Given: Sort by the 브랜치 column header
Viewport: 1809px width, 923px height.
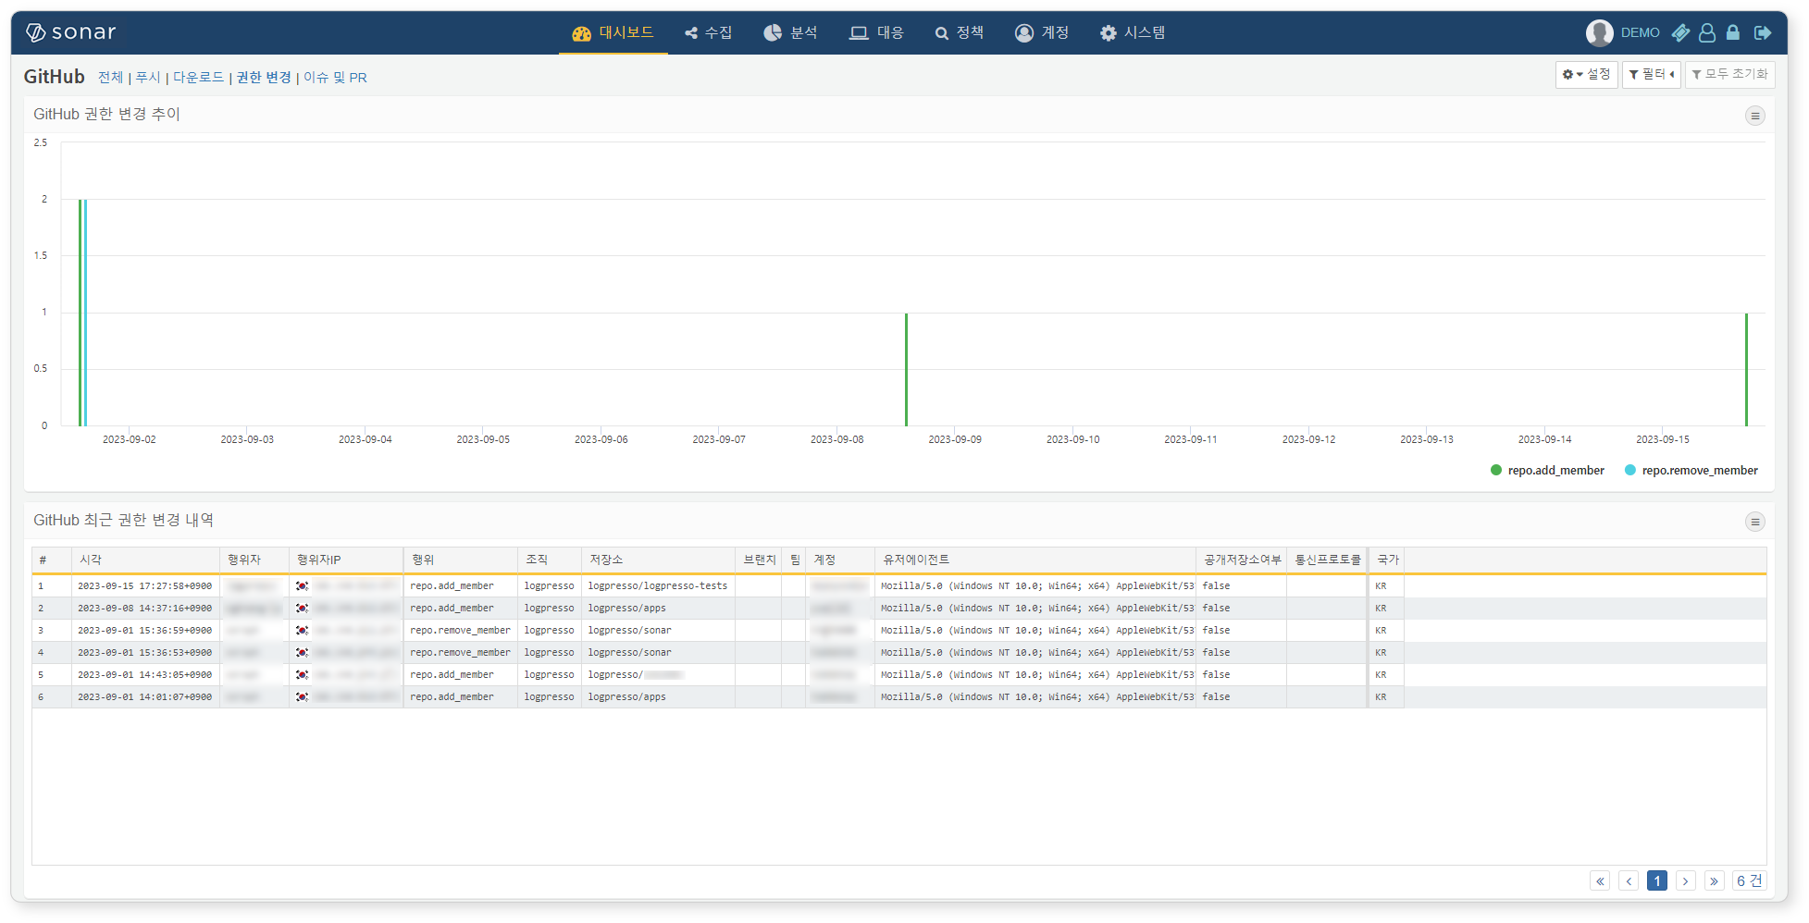Looking at the screenshot, I should [x=759, y=560].
